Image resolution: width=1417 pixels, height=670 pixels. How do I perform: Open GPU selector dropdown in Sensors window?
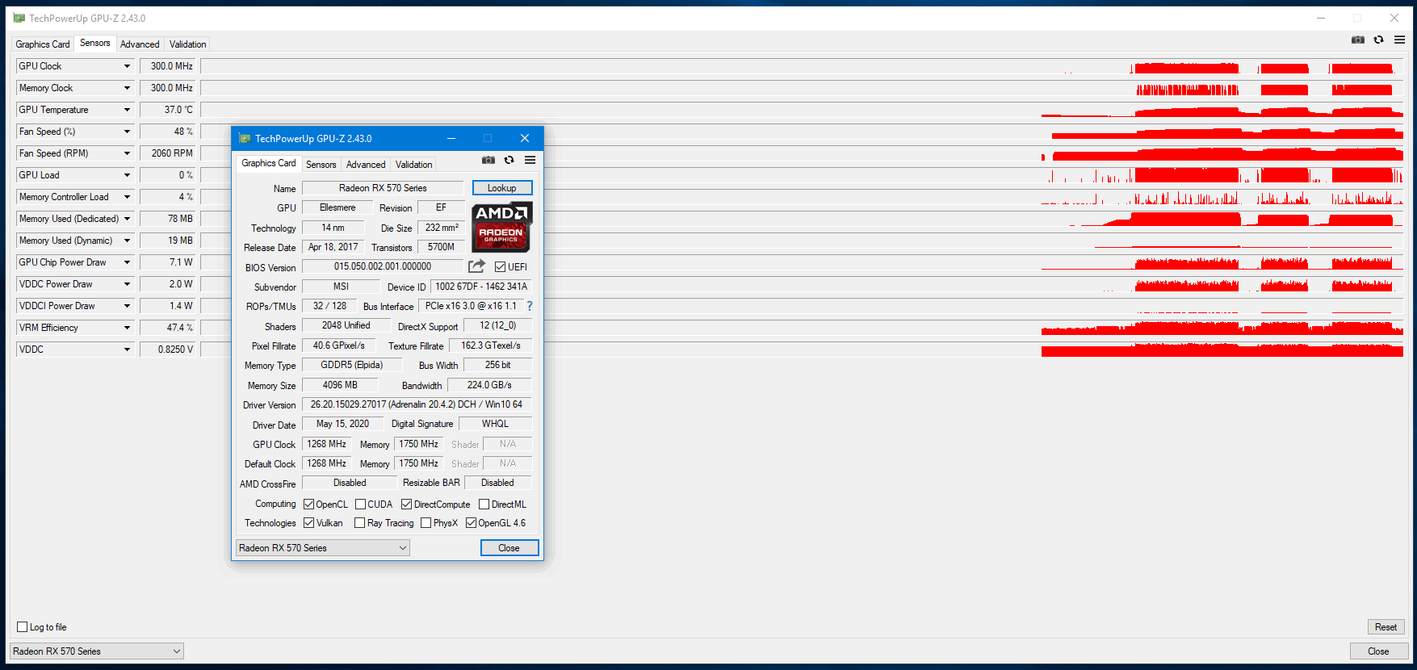pos(97,651)
